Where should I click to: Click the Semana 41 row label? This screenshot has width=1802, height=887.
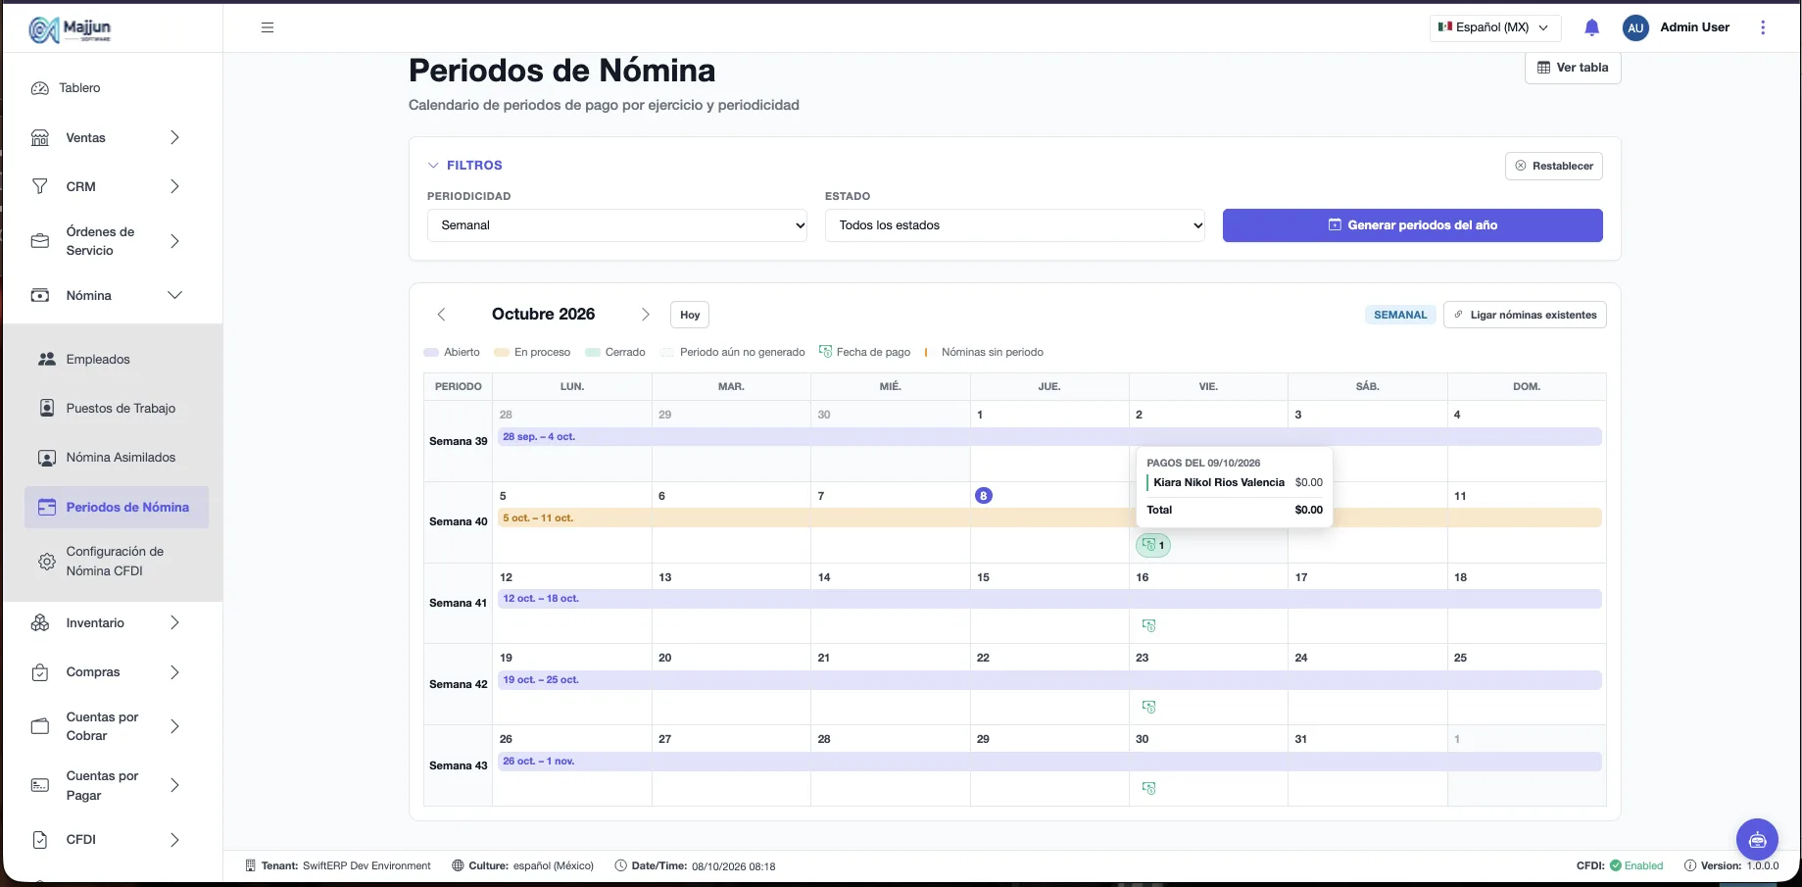click(458, 603)
